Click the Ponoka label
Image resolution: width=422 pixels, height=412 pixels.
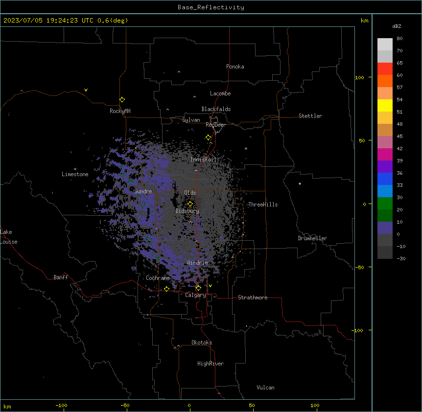(235, 67)
